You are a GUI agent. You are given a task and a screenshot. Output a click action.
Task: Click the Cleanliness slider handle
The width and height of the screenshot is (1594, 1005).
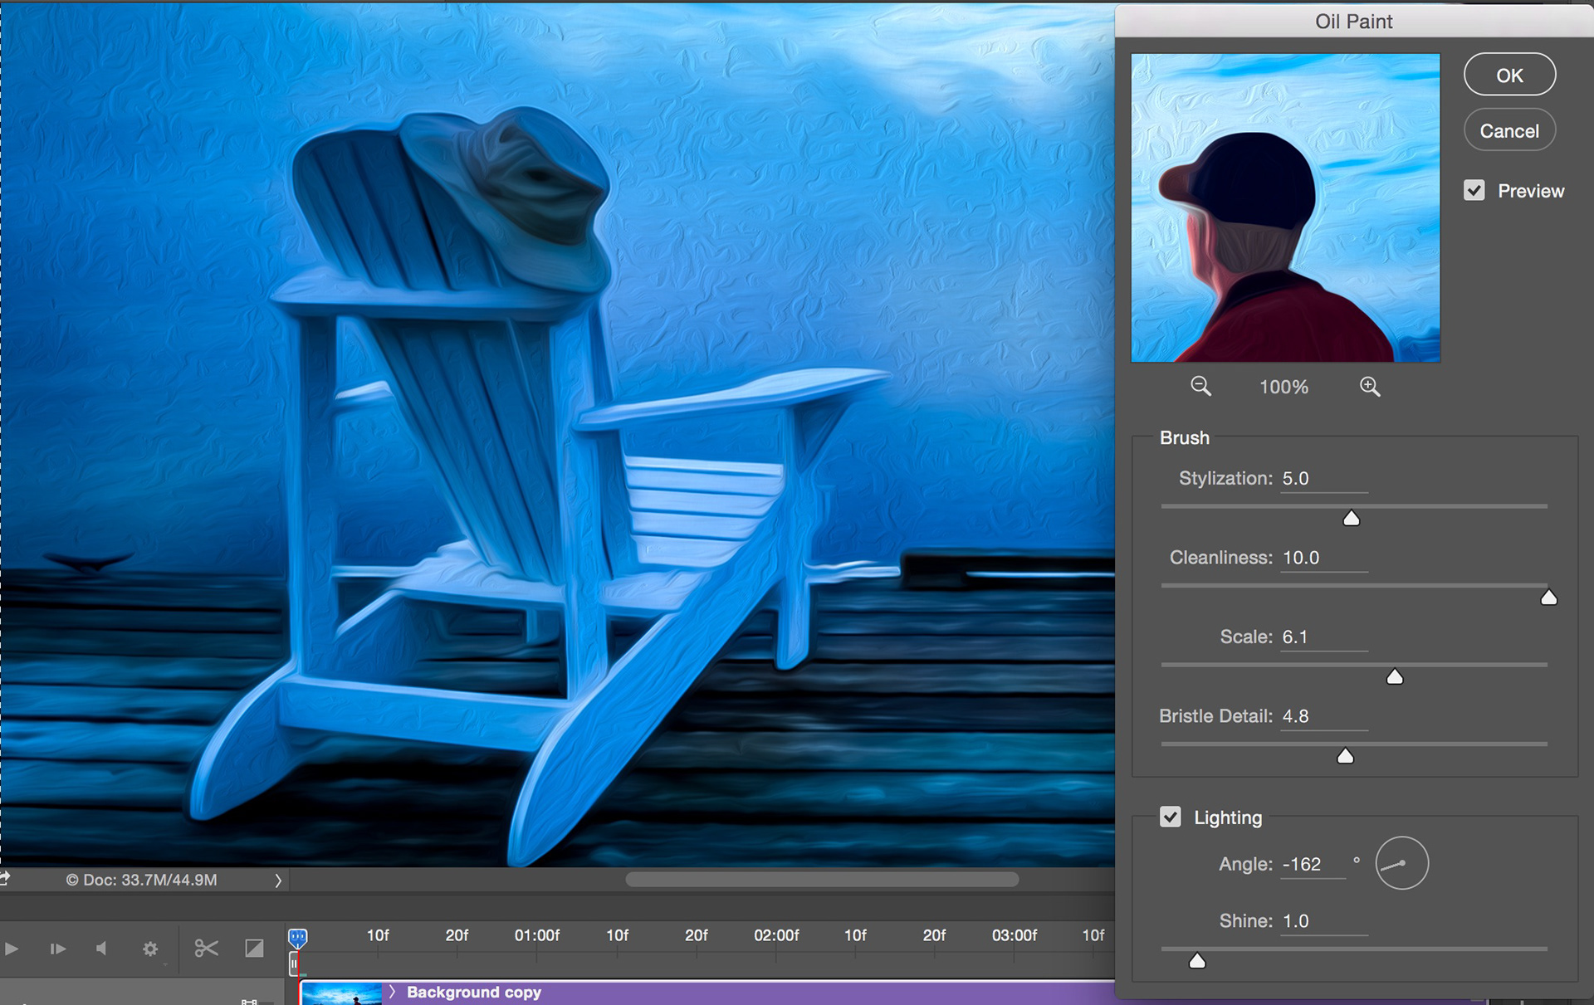[1548, 598]
